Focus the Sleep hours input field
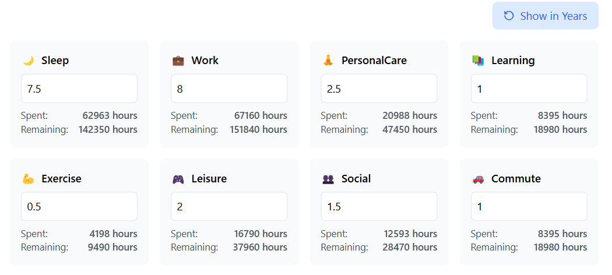The height and width of the screenshot is (275, 612). tap(79, 89)
